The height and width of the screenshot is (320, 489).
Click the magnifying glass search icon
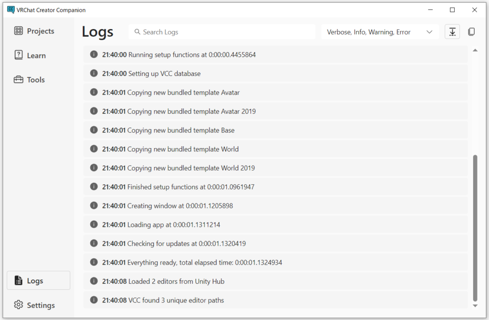(137, 32)
